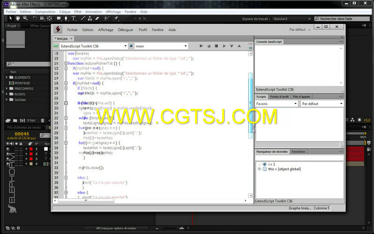Click the tan label color swatch of layer 4

click(31, 164)
